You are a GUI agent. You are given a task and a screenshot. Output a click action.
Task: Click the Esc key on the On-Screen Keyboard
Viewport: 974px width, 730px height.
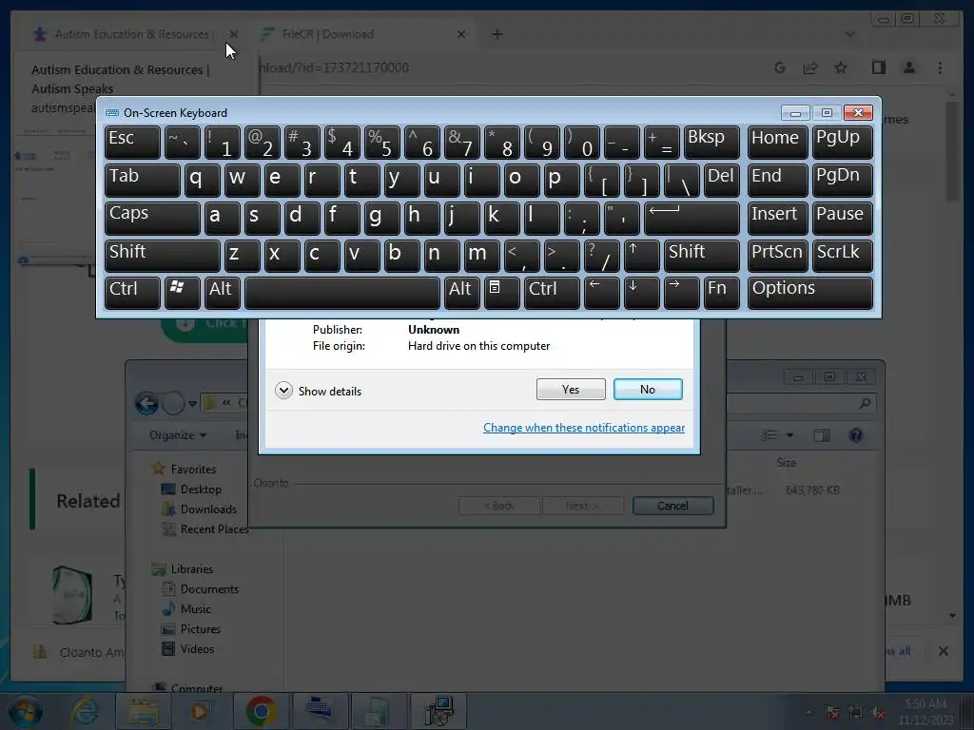tap(132, 143)
